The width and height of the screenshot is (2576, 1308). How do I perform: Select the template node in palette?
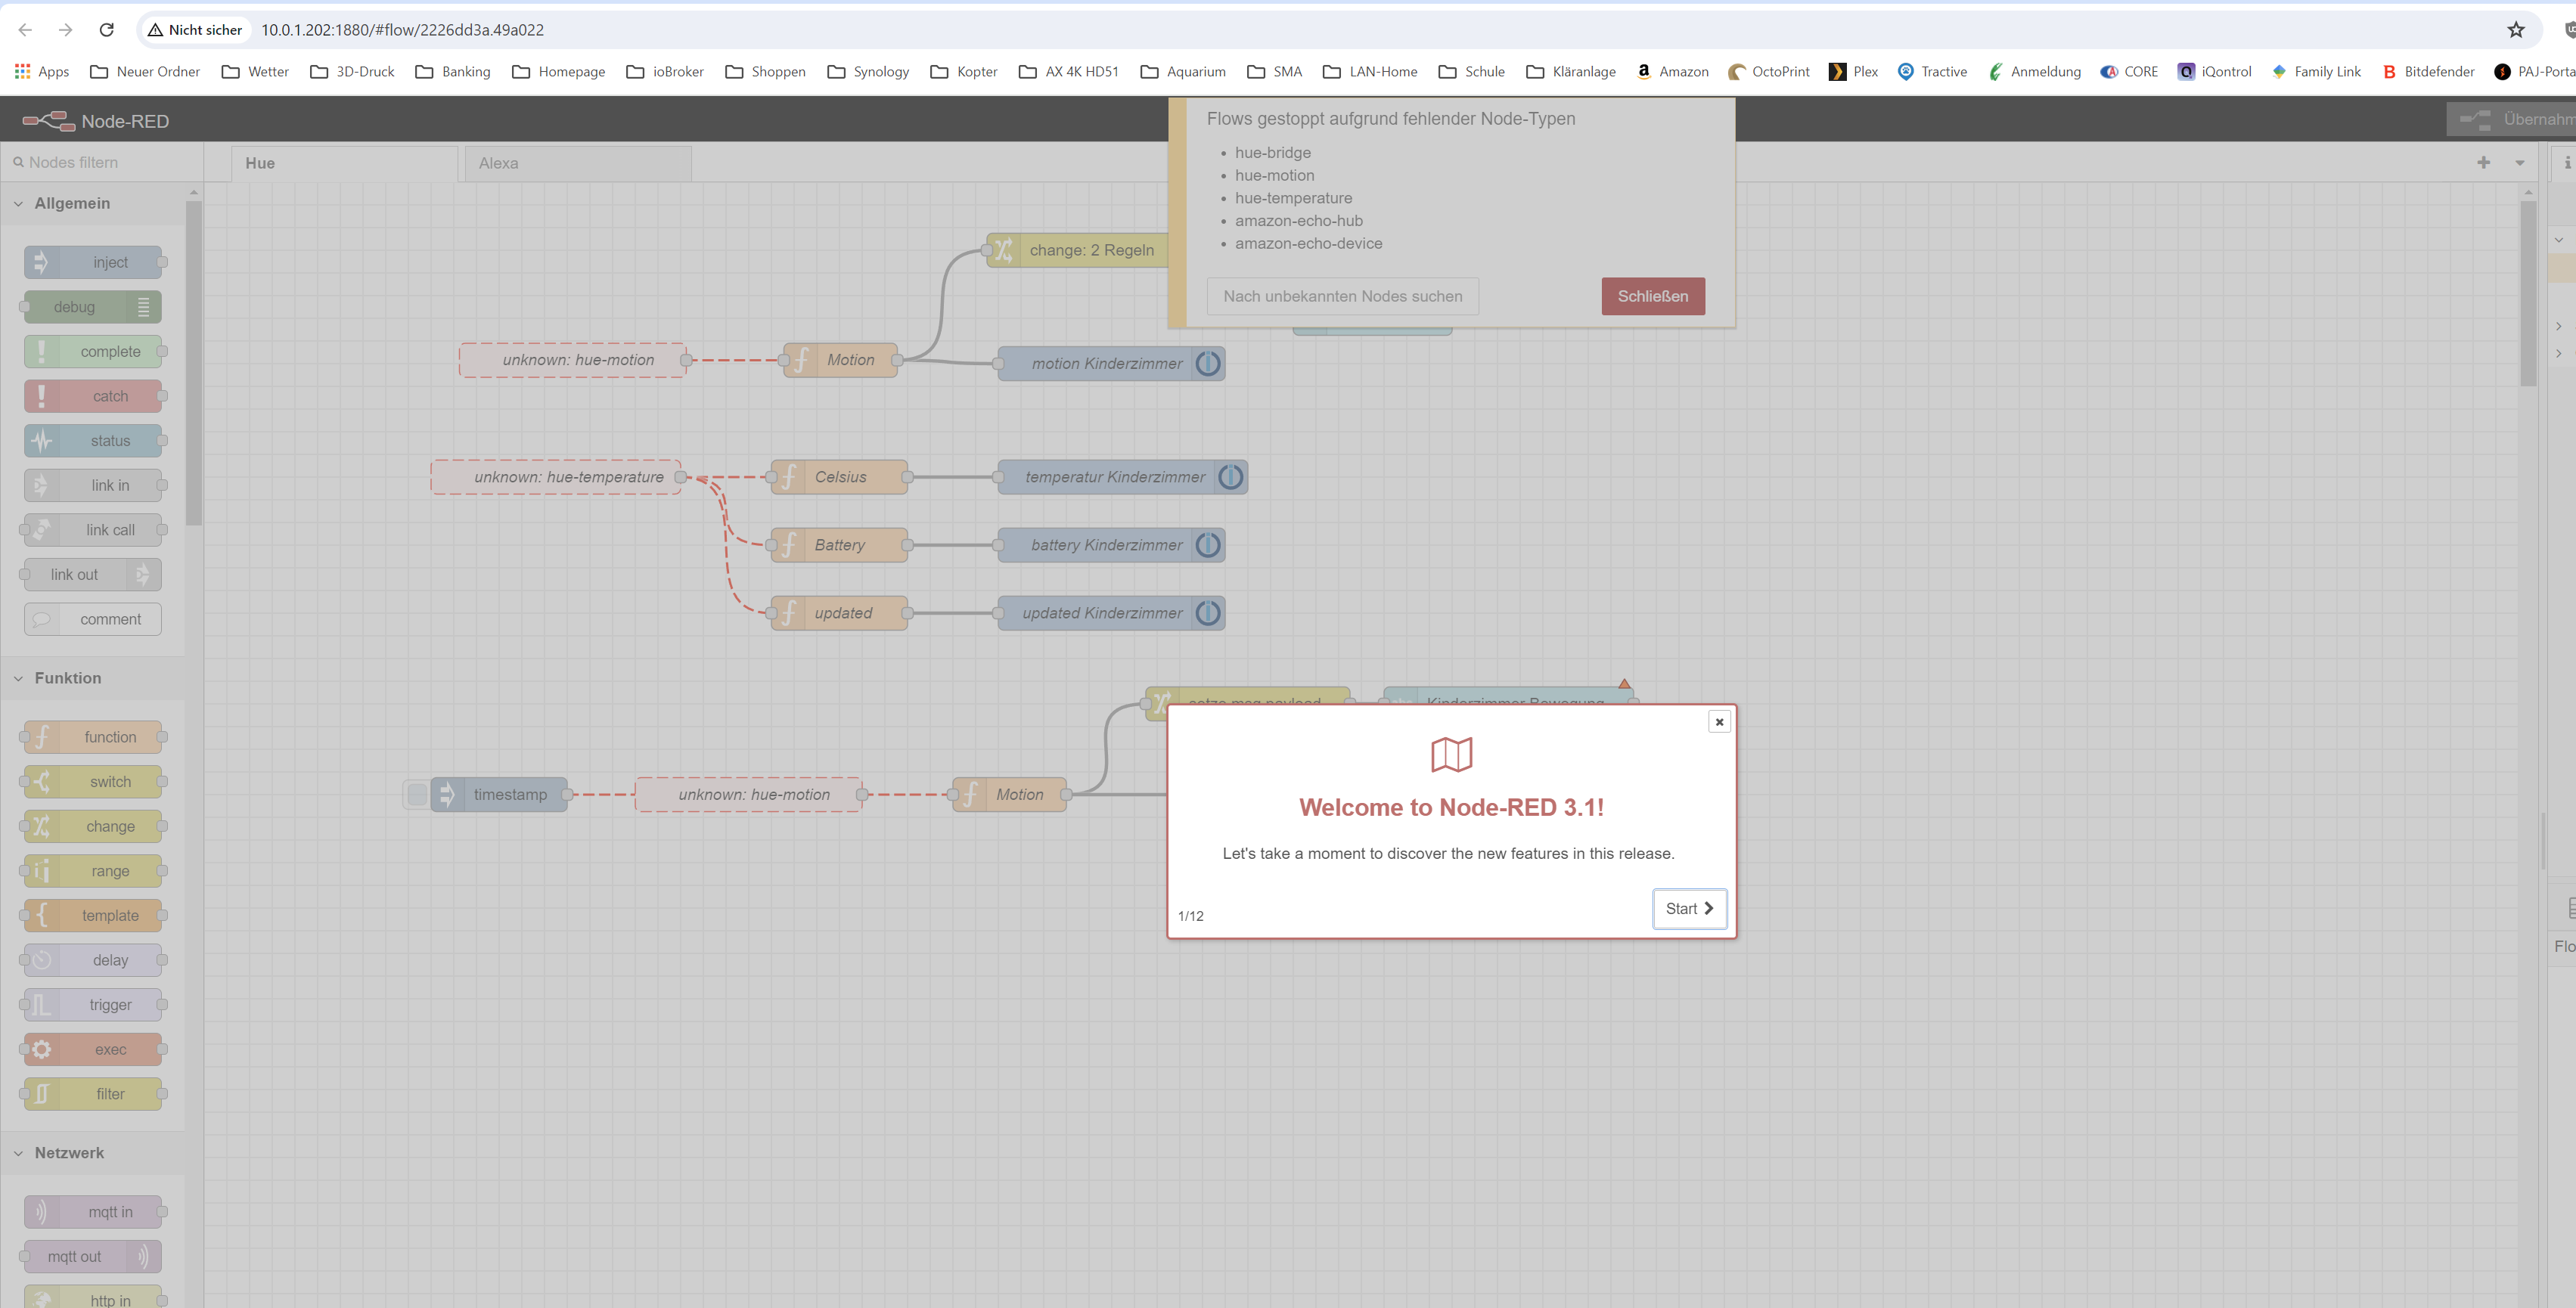click(93, 916)
